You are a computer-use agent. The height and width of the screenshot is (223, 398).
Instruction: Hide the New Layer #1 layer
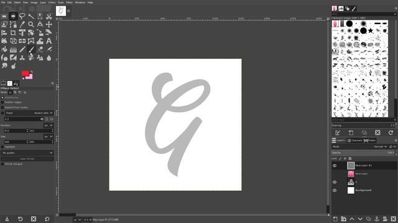pyautogui.click(x=335, y=165)
